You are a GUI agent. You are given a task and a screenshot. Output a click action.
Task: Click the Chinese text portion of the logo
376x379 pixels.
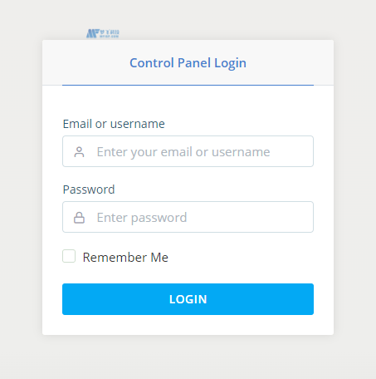tap(110, 32)
